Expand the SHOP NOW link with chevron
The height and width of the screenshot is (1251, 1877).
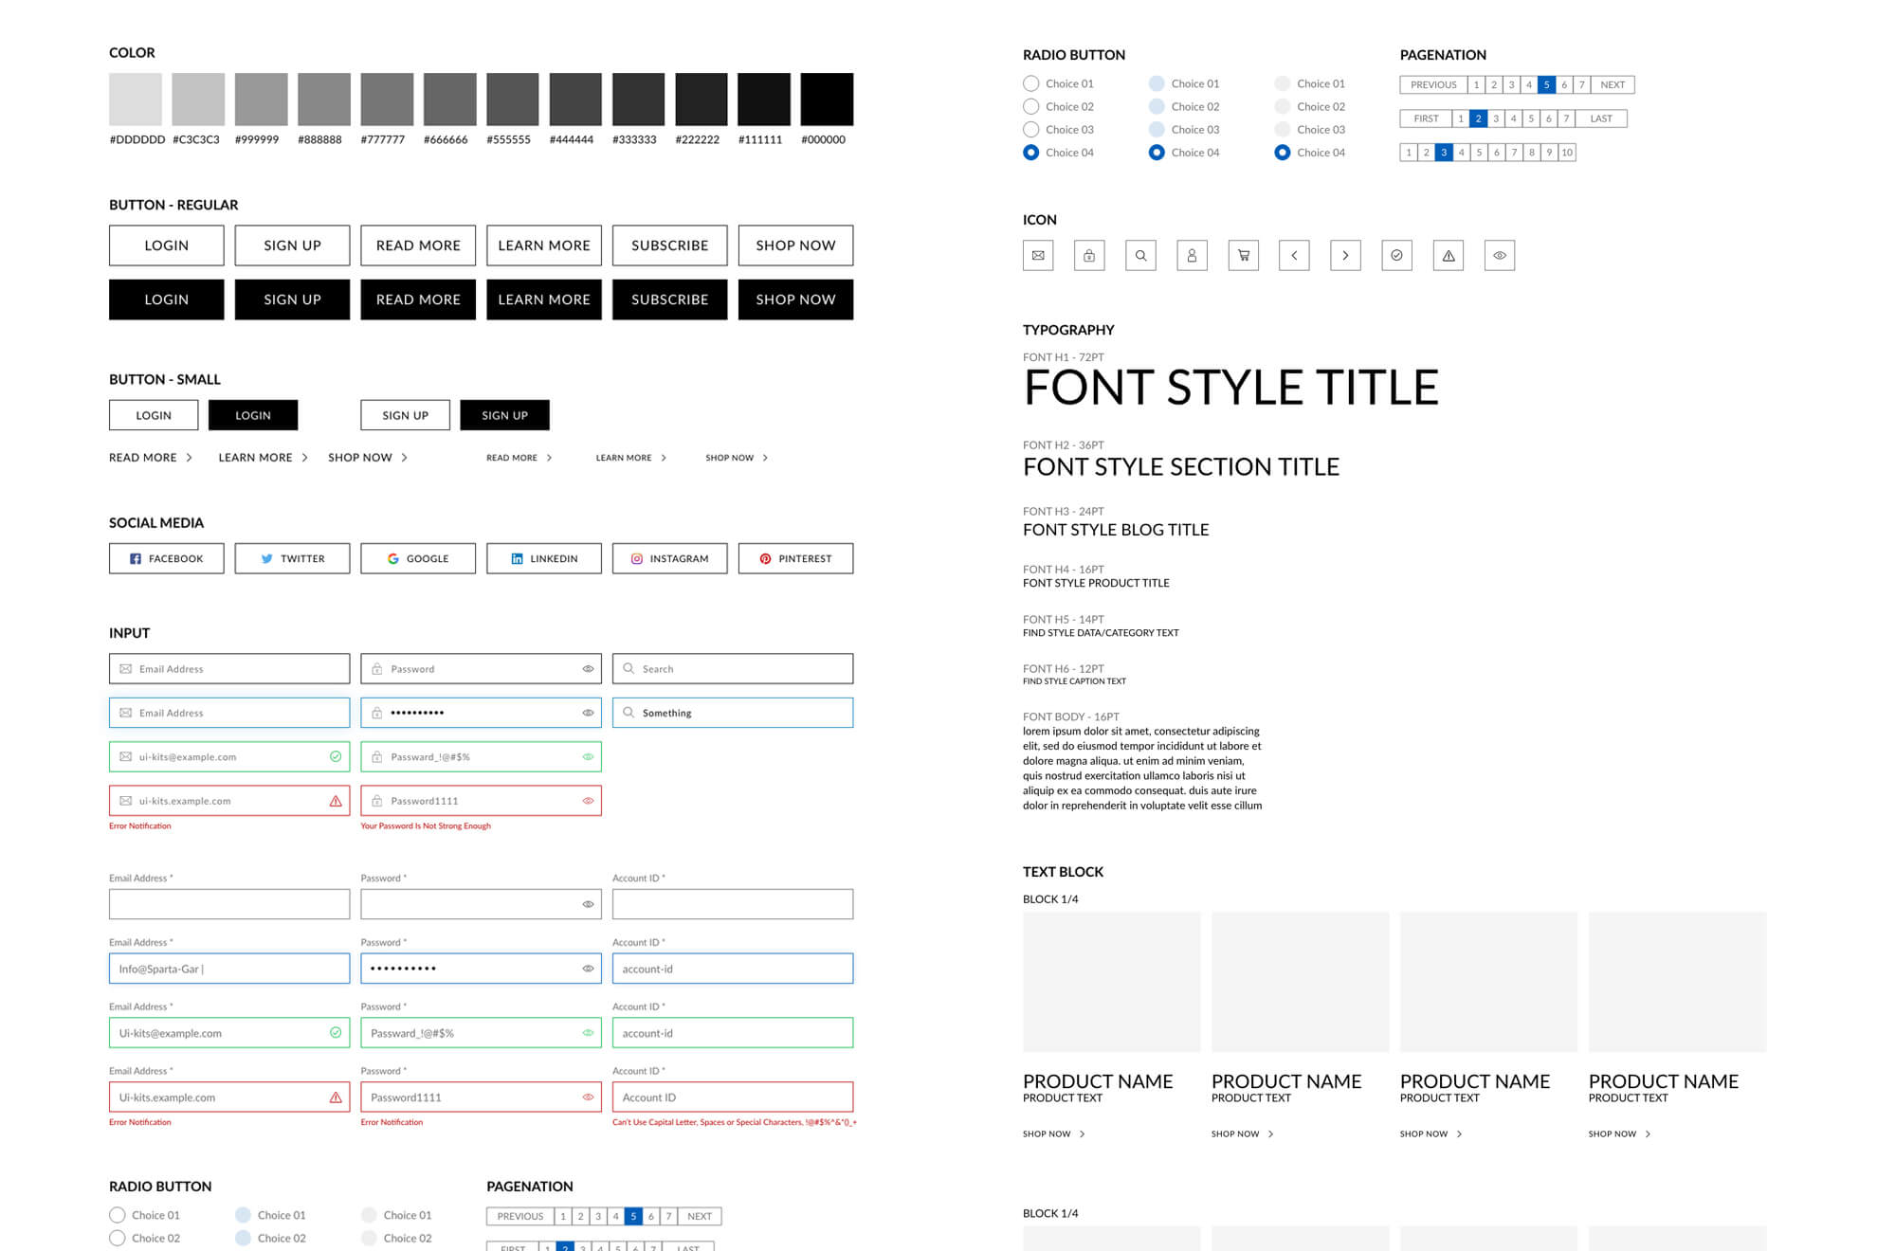pyautogui.click(x=368, y=457)
